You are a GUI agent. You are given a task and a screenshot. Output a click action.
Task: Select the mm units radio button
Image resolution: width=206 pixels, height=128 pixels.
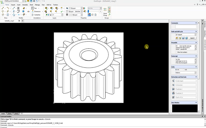(x=176, y=70)
